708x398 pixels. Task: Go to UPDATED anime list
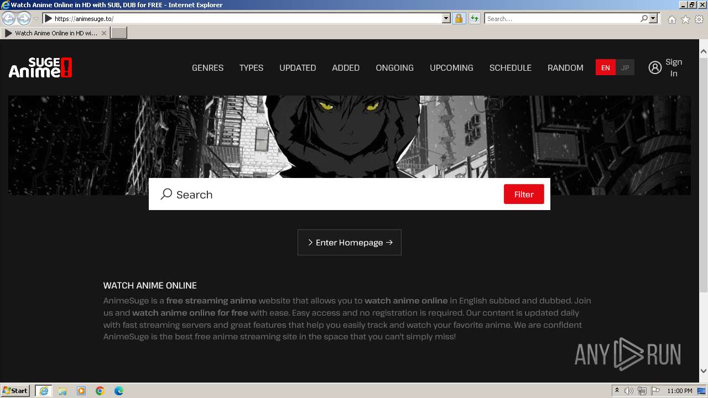tap(298, 67)
